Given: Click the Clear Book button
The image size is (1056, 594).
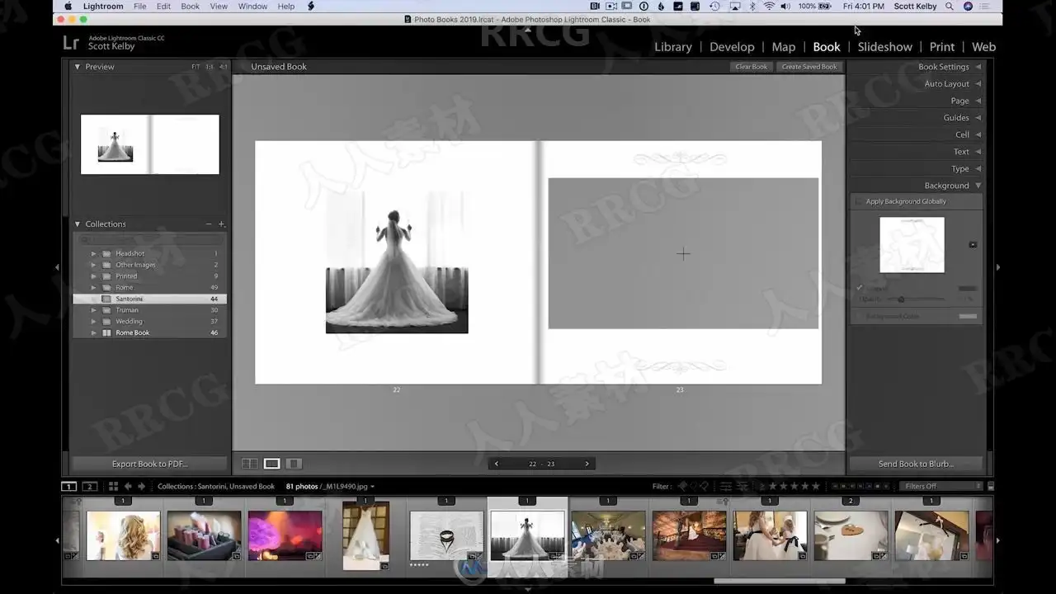Looking at the screenshot, I should pyautogui.click(x=752, y=67).
